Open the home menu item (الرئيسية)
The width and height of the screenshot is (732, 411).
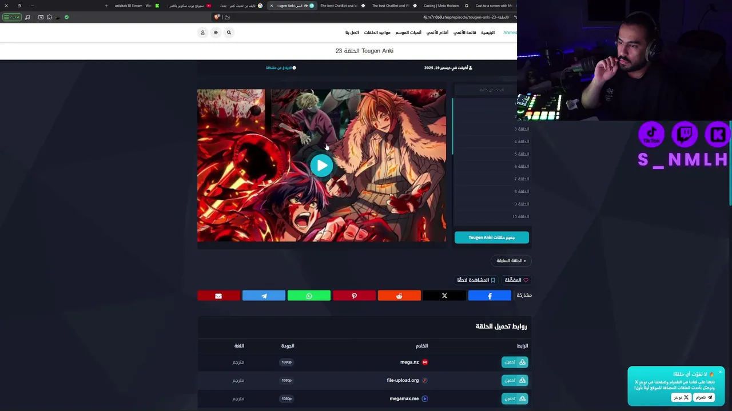pyautogui.click(x=488, y=33)
